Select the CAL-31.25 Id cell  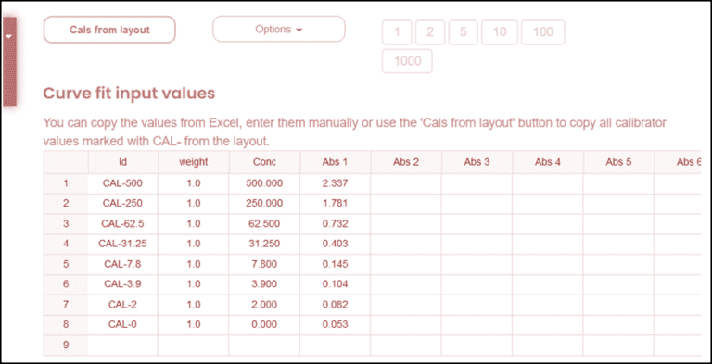(x=122, y=244)
